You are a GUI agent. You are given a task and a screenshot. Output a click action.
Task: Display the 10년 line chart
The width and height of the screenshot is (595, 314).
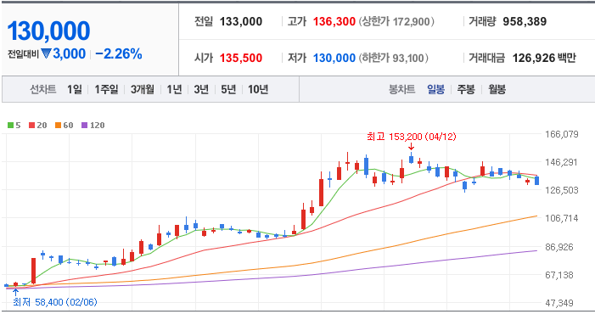(x=258, y=89)
